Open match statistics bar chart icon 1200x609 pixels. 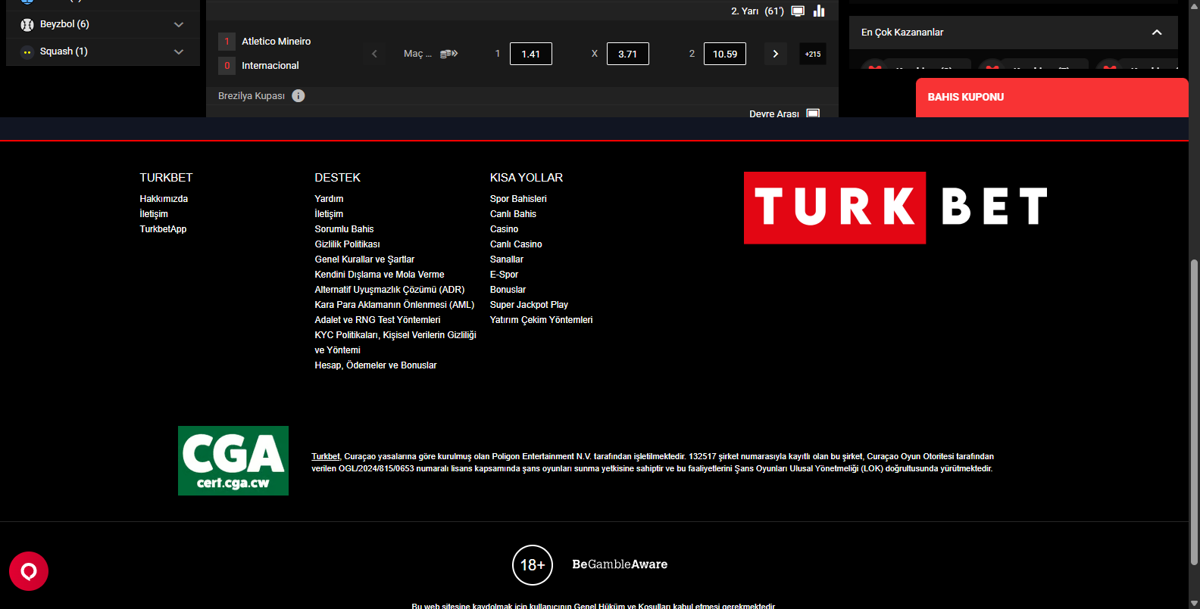click(x=819, y=11)
